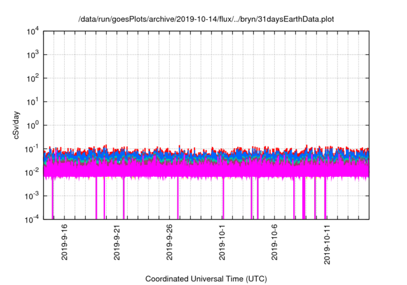Select the 2019-9-21 date tick label
The width and height of the screenshot is (407, 285).
pyautogui.click(x=118, y=244)
